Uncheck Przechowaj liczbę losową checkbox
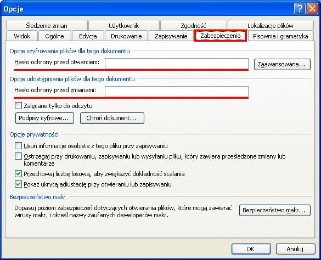 pyautogui.click(x=18, y=174)
